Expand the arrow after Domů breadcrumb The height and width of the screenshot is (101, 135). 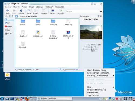click(x=26, y=16)
